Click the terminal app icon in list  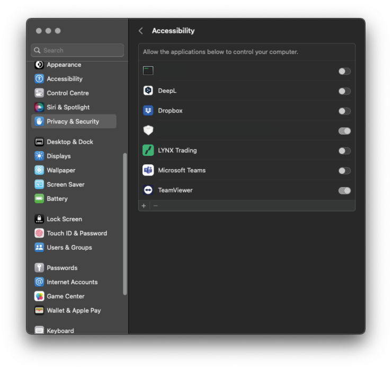148,71
